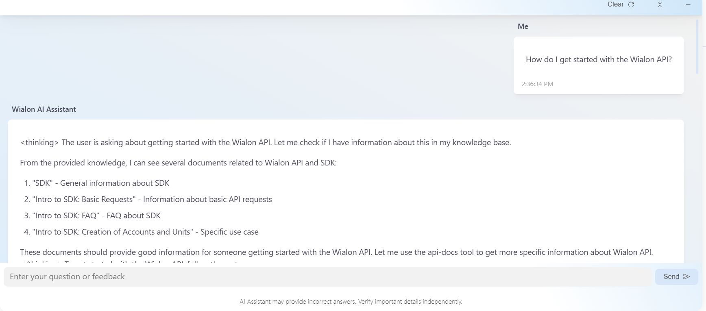Click the Clear text label

(615, 4)
